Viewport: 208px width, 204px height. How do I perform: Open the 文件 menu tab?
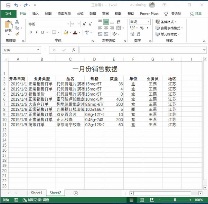point(8,14)
